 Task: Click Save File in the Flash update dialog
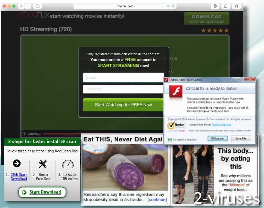pos(241,139)
